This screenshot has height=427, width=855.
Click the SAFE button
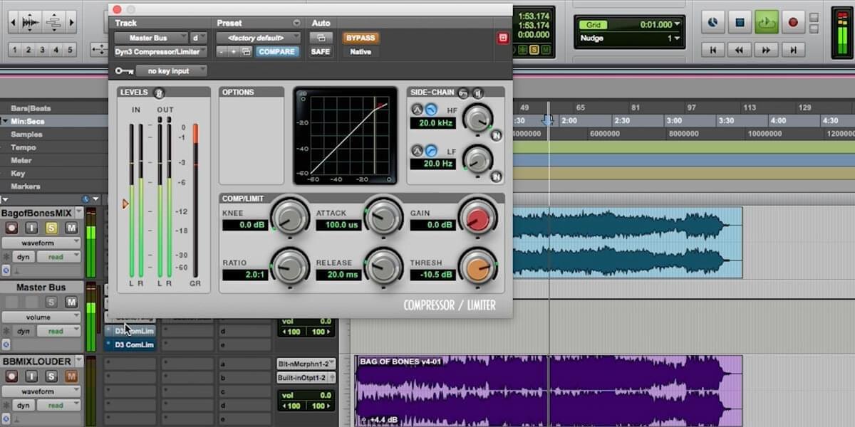tap(321, 51)
